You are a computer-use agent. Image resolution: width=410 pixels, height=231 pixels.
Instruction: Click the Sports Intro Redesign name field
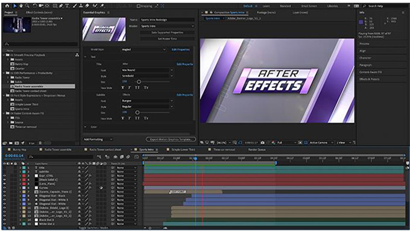pos(168,20)
